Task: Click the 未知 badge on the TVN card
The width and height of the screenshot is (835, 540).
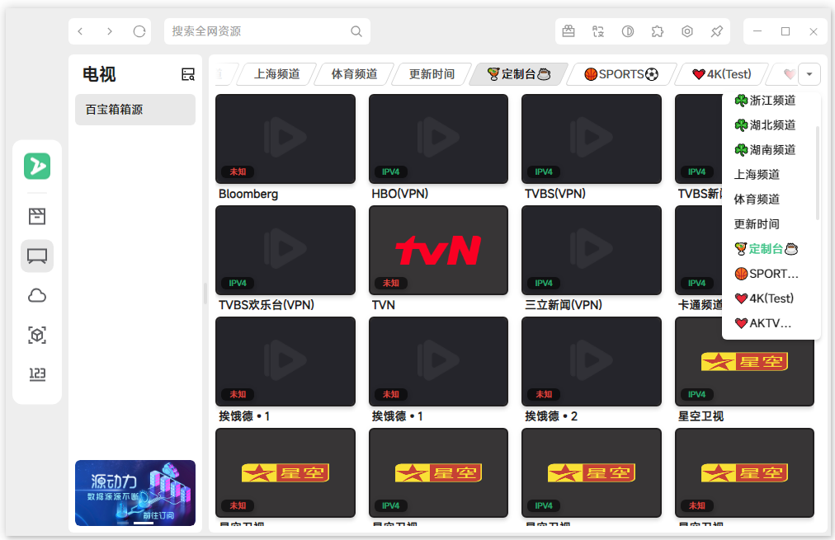Action: pyautogui.click(x=391, y=283)
